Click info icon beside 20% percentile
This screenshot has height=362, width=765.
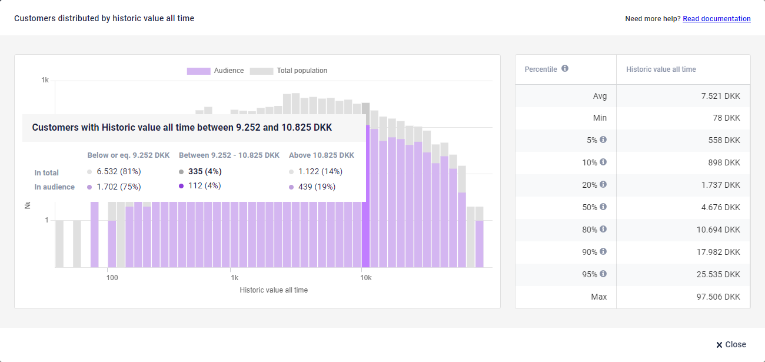coord(603,185)
